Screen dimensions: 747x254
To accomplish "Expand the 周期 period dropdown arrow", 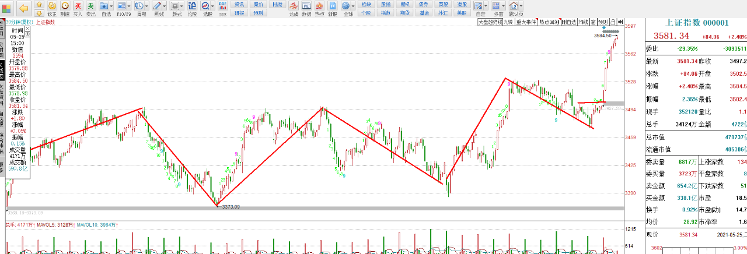I will click(x=147, y=6).
